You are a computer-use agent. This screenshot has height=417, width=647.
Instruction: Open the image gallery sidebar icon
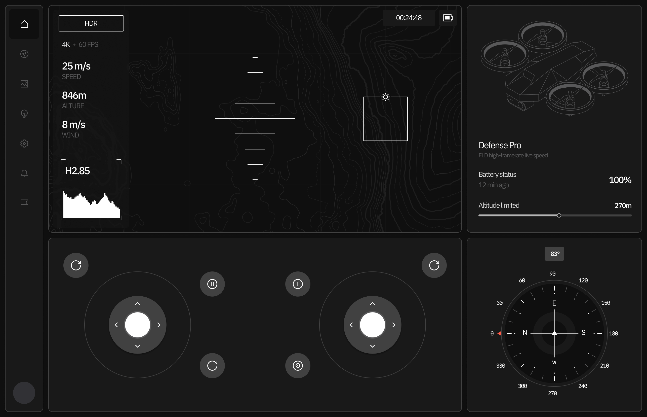coord(24,84)
